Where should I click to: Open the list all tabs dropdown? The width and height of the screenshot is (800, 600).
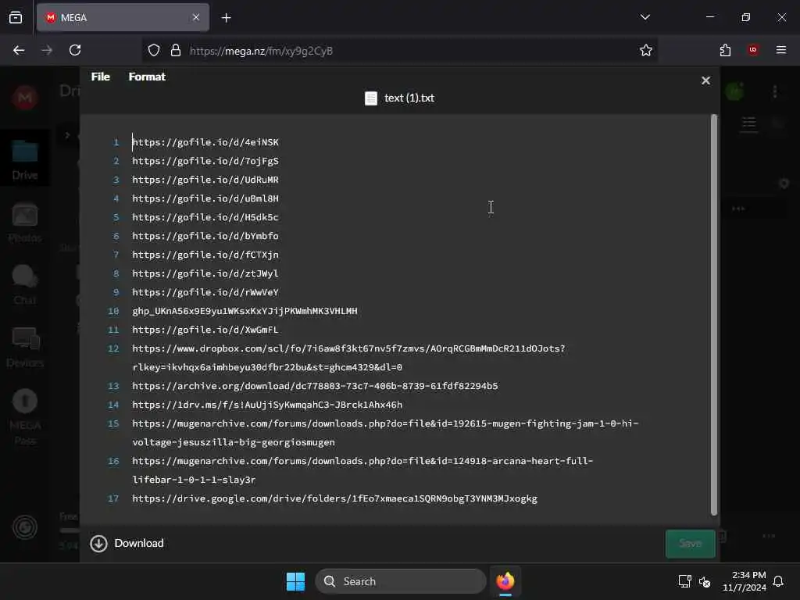(x=645, y=17)
